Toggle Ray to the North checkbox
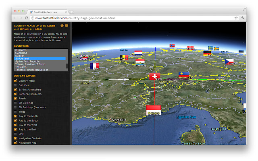258x161 pixels. pos(15,116)
